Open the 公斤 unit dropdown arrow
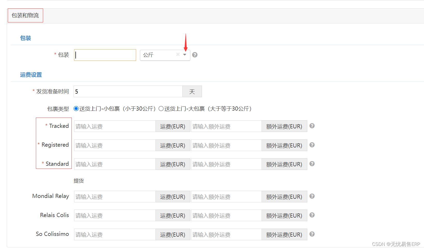 click(x=185, y=55)
